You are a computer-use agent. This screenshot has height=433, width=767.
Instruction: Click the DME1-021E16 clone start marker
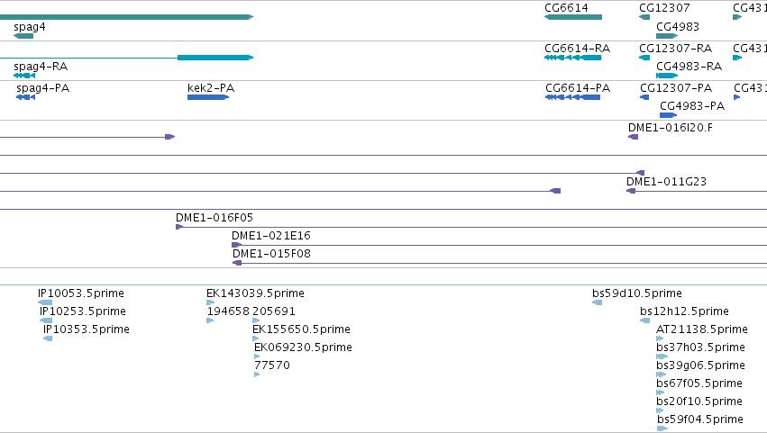[x=236, y=245]
